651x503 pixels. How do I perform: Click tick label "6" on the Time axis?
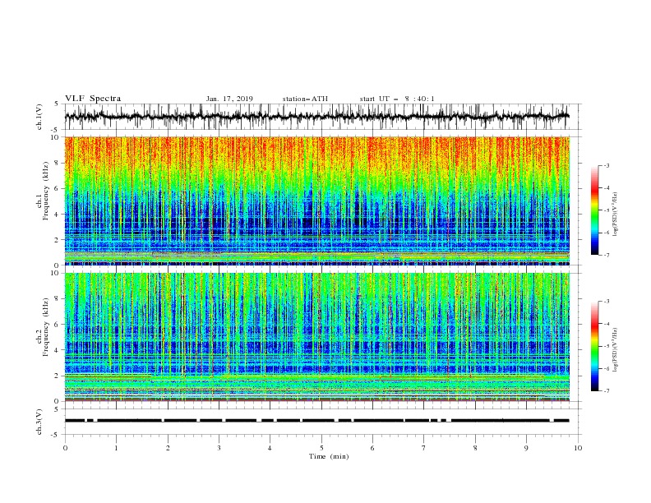[x=372, y=448]
